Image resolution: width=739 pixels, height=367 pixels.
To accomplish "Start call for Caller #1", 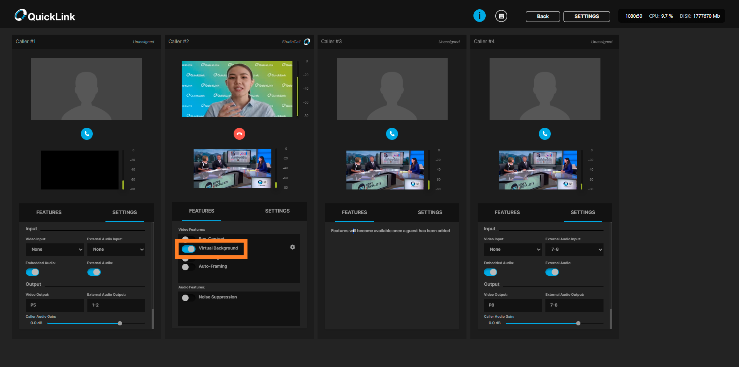I will pyautogui.click(x=87, y=134).
